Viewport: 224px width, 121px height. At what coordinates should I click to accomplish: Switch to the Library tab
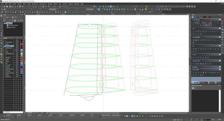click(211, 83)
